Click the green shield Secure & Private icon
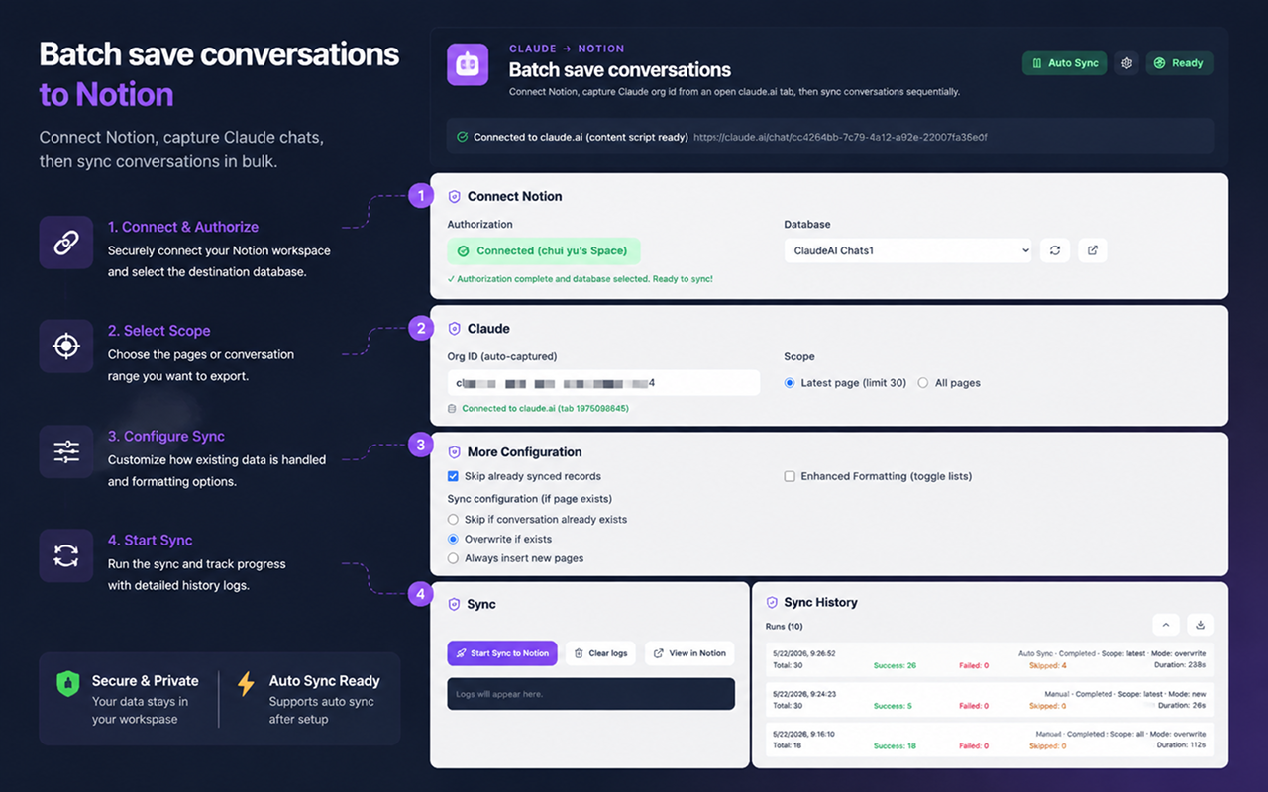Screen dimensions: 1268x792 (x=67, y=683)
